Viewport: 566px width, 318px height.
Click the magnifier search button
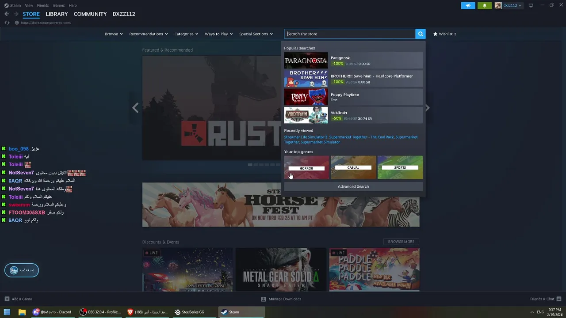point(421,34)
